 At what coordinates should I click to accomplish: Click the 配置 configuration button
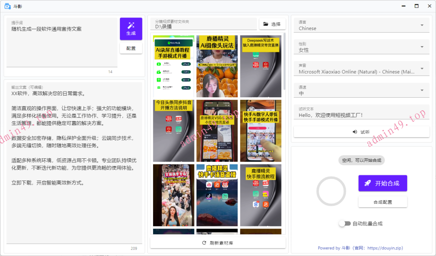coord(131,48)
